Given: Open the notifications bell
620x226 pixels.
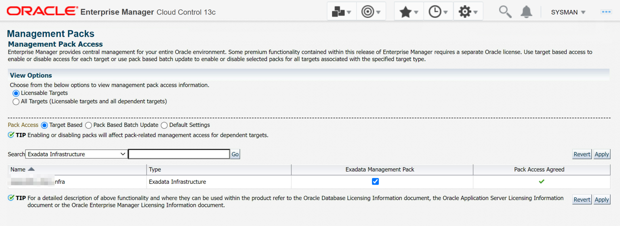Looking at the screenshot, I should (x=526, y=12).
